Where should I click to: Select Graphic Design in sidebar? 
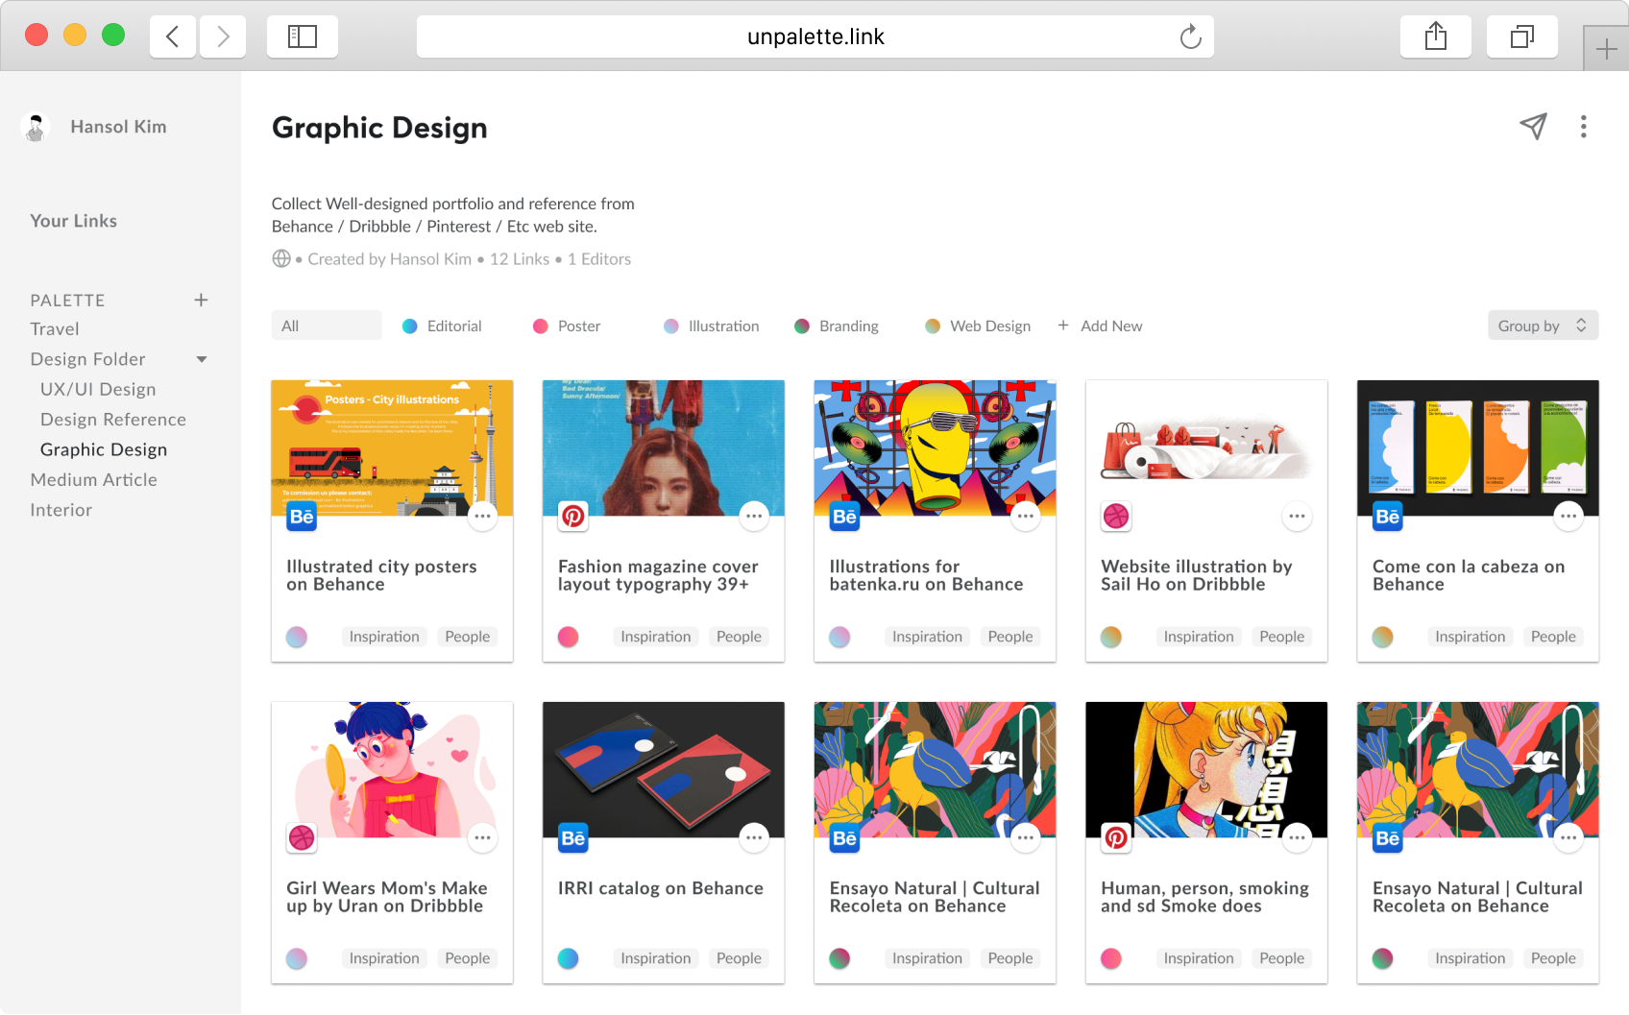tap(104, 449)
